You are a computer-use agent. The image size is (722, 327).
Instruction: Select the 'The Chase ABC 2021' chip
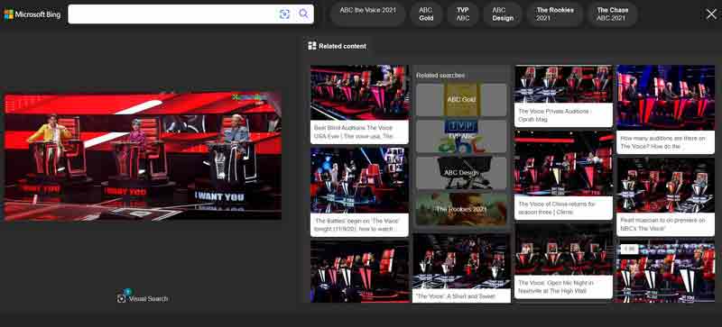(612, 14)
